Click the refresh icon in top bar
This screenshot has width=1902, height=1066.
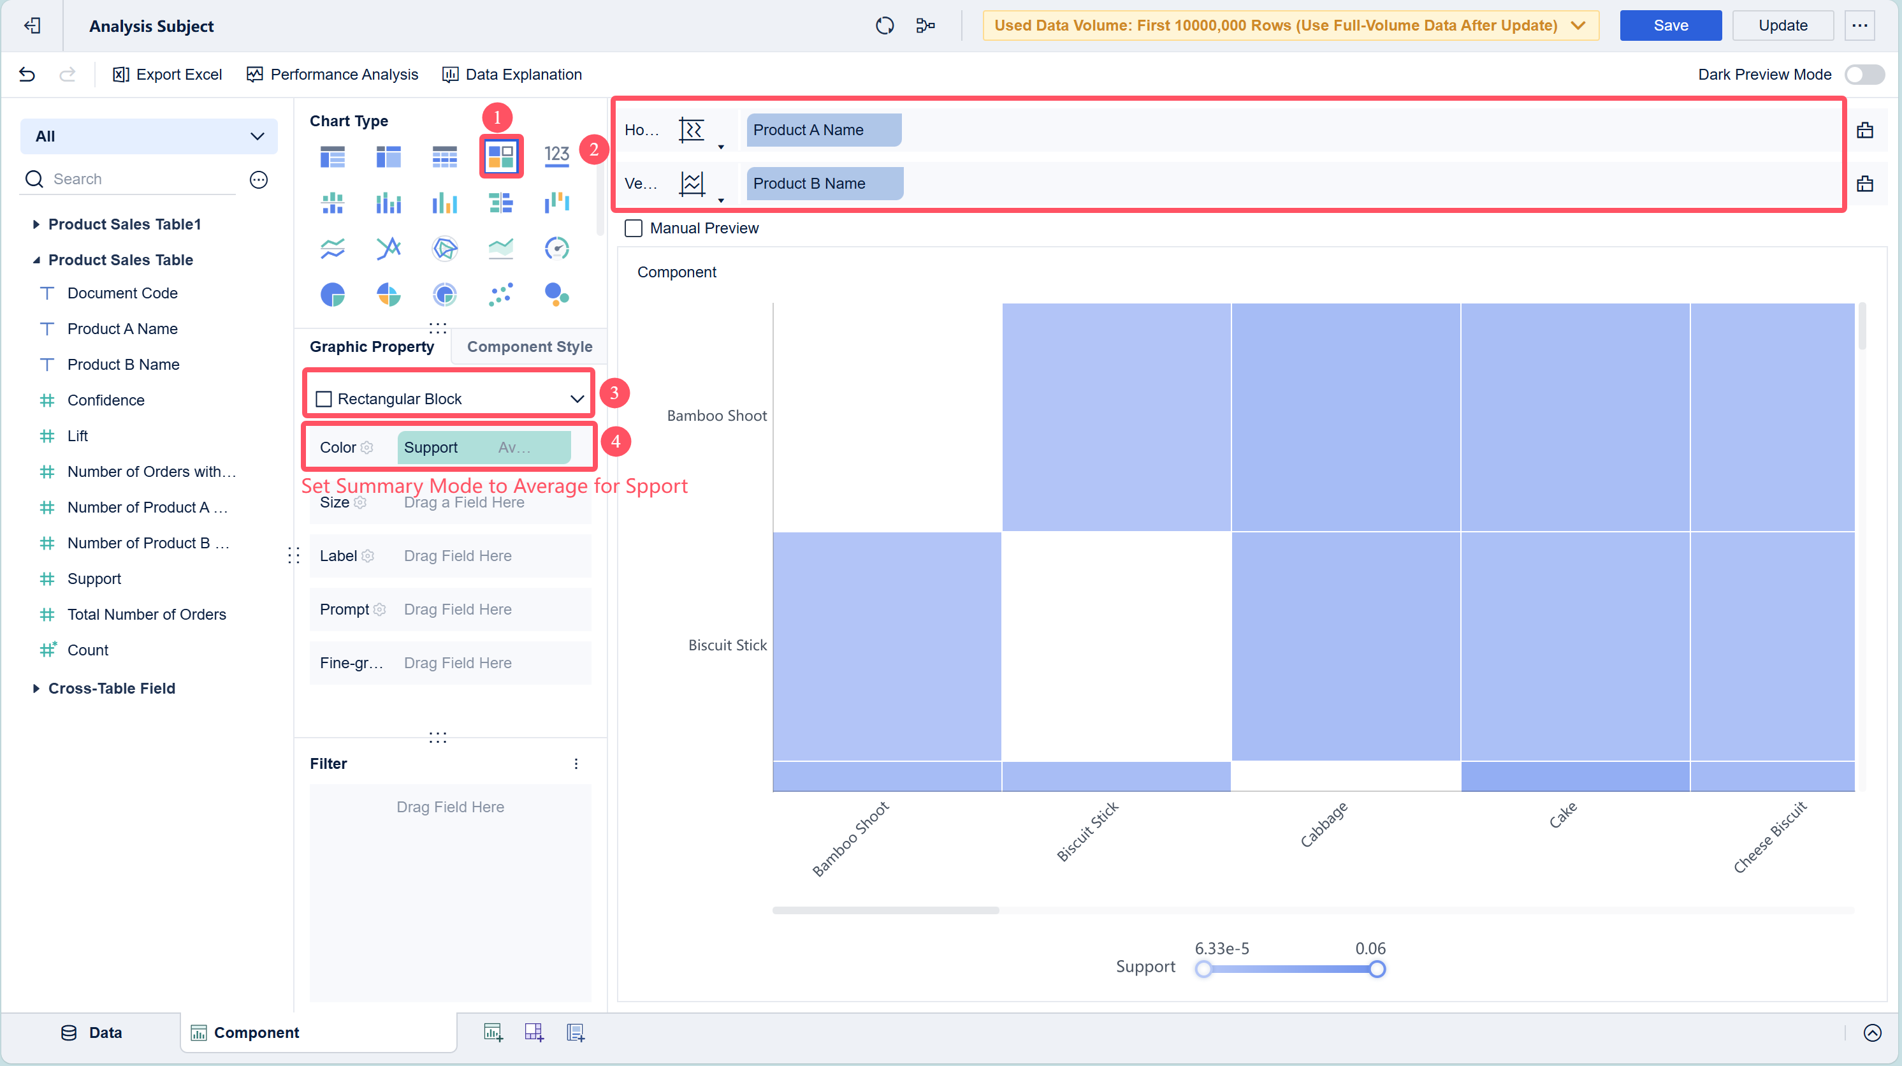tap(885, 26)
